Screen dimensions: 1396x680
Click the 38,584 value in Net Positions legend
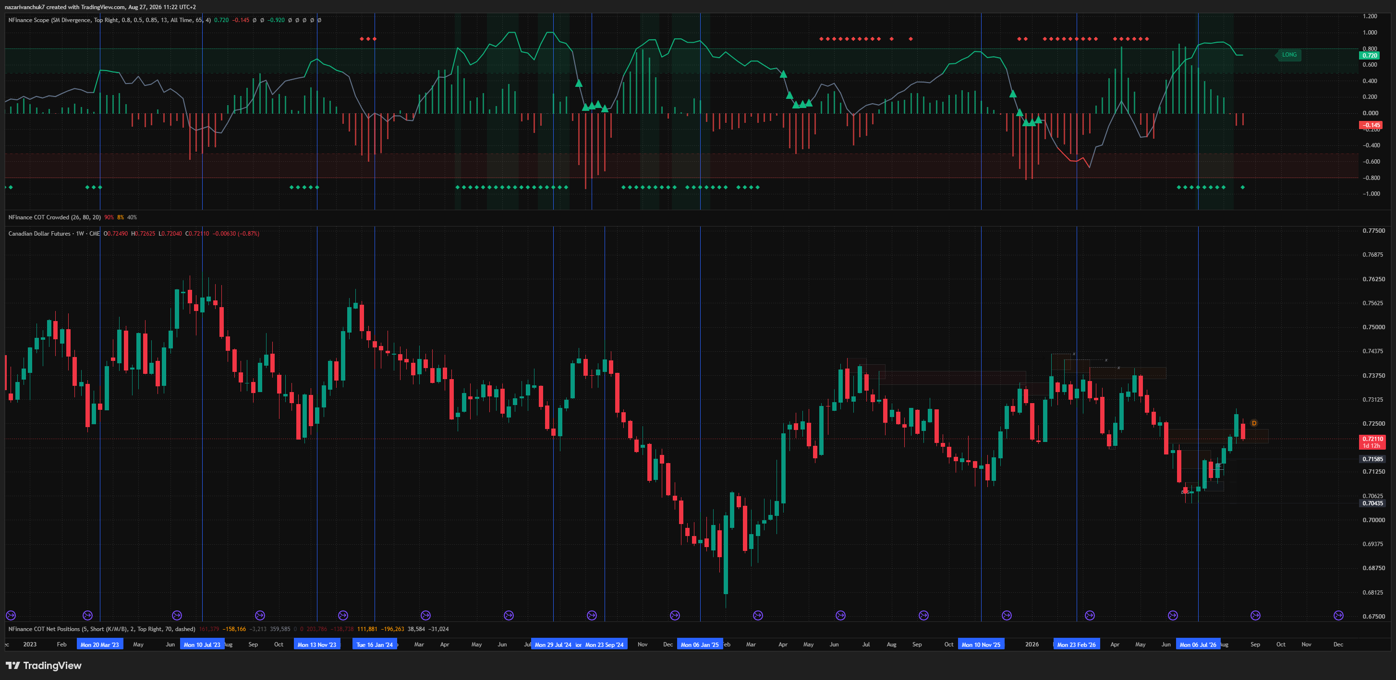click(x=416, y=629)
